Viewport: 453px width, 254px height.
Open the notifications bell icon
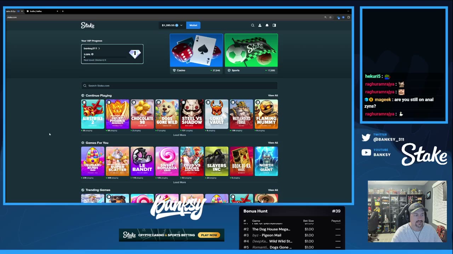coord(267,25)
